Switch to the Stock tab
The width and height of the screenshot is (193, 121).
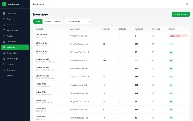38,21
